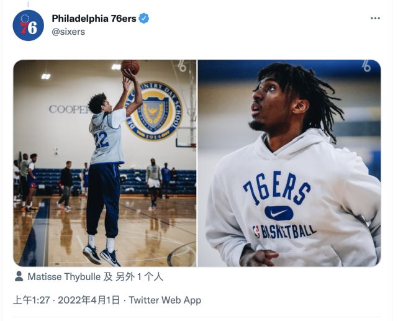
Task: Click the tagged people person icon
Action: pyautogui.click(x=19, y=276)
